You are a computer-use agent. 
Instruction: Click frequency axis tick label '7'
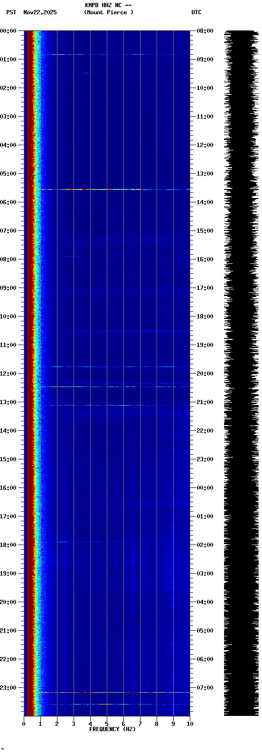[x=140, y=724]
